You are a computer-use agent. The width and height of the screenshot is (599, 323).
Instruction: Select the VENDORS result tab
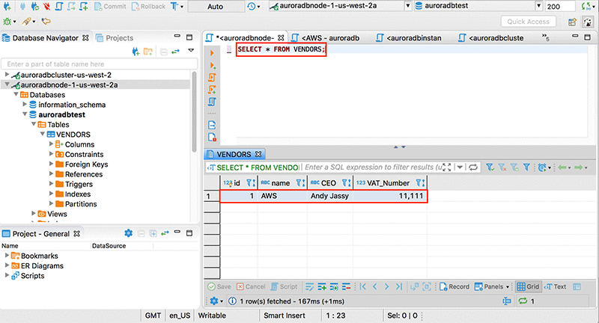point(234,154)
